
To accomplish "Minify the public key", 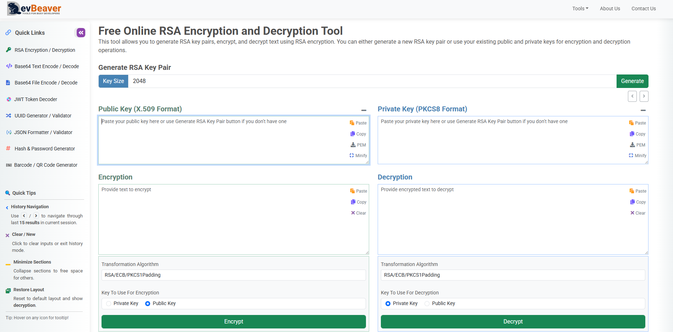I will pyautogui.click(x=358, y=155).
